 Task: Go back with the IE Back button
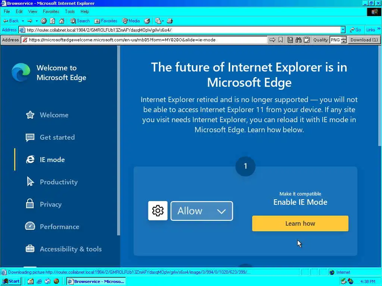coord(11,21)
